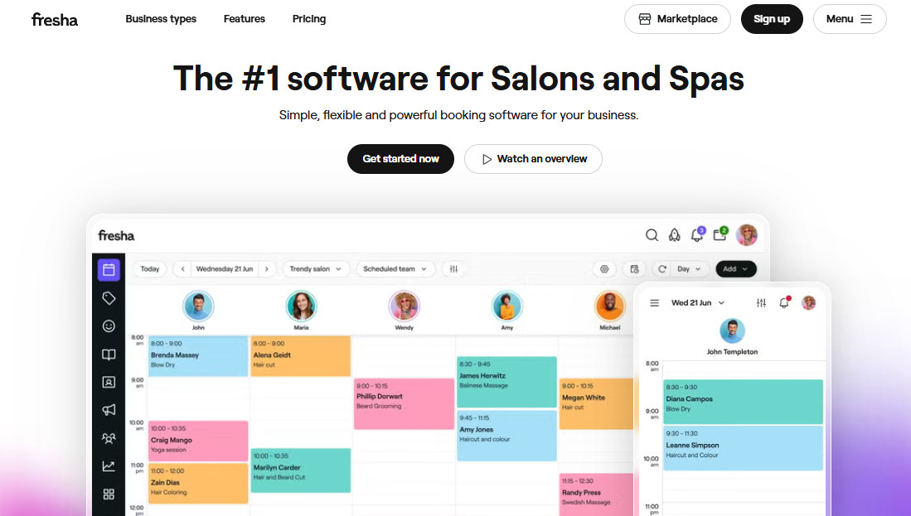
Task: Select John's staff avatar
Action: click(x=198, y=306)
